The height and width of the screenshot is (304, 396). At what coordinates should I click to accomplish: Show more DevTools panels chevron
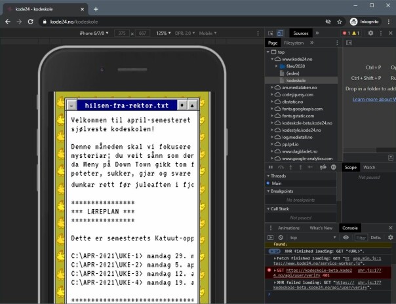click(x=317, y=33)
